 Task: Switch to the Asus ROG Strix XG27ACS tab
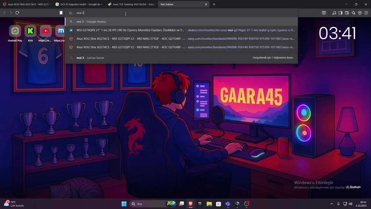coord(26,4)
